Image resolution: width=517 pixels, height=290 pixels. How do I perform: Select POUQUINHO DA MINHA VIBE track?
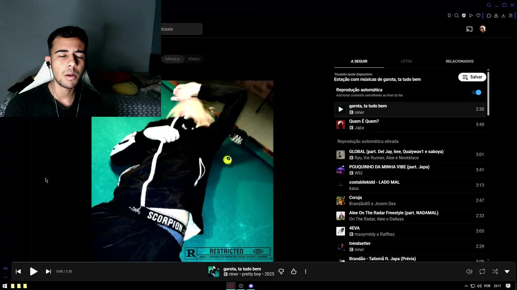click(410, 170)
